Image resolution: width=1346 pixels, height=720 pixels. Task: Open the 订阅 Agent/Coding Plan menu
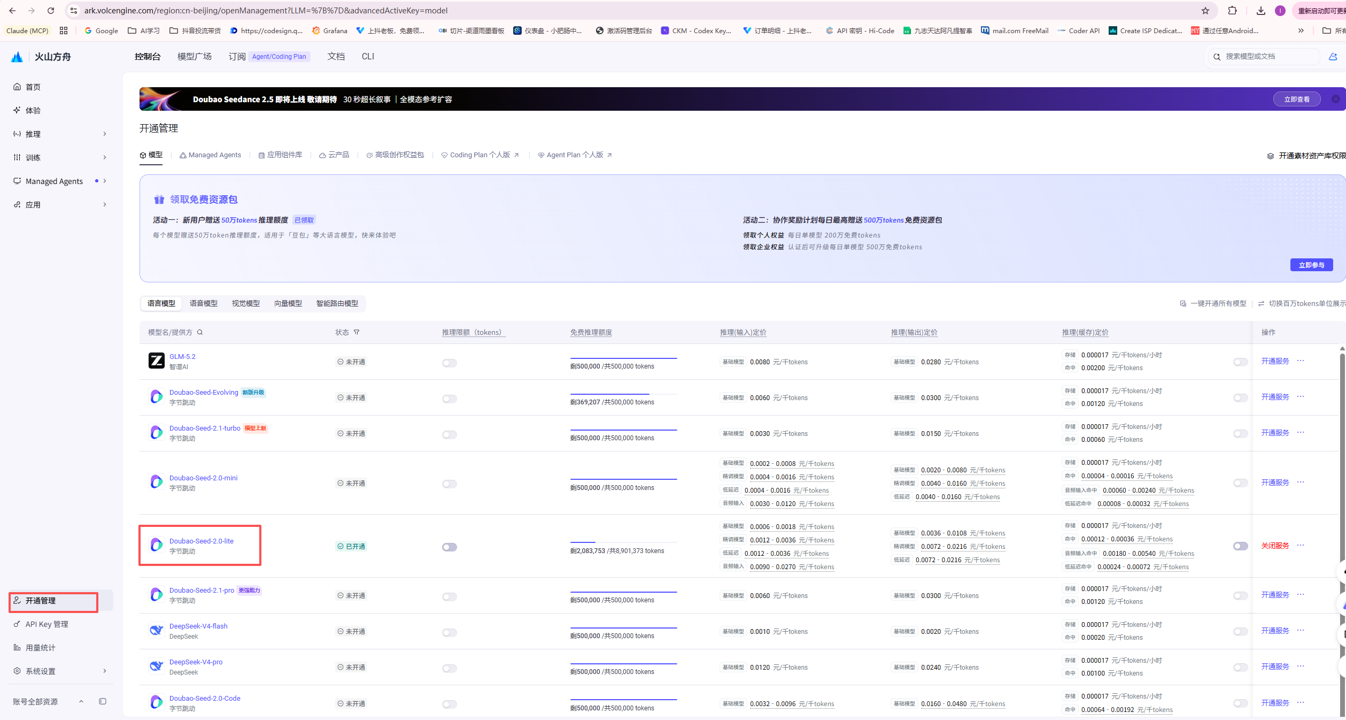tap(269, 56)
